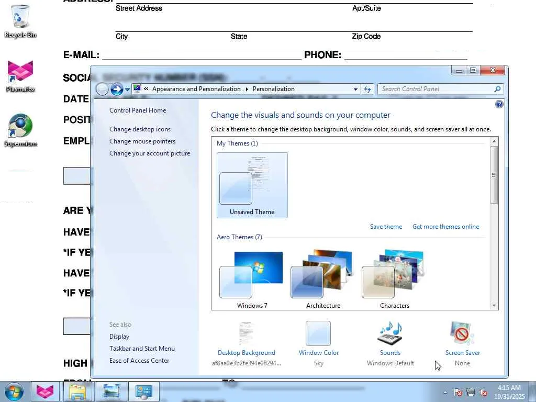The width and height of the screenshot is (536, 402).
Task: Navigate to Appearance and Personalization breadcrumb
Action: click(x=197, y=89)
